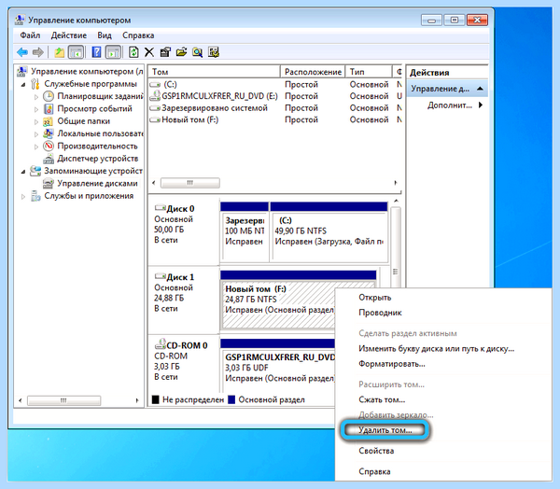This screenshot has height=489, width=560.
Task: Click the Delete X icon in toolbar
Action: tap(149, 52)
